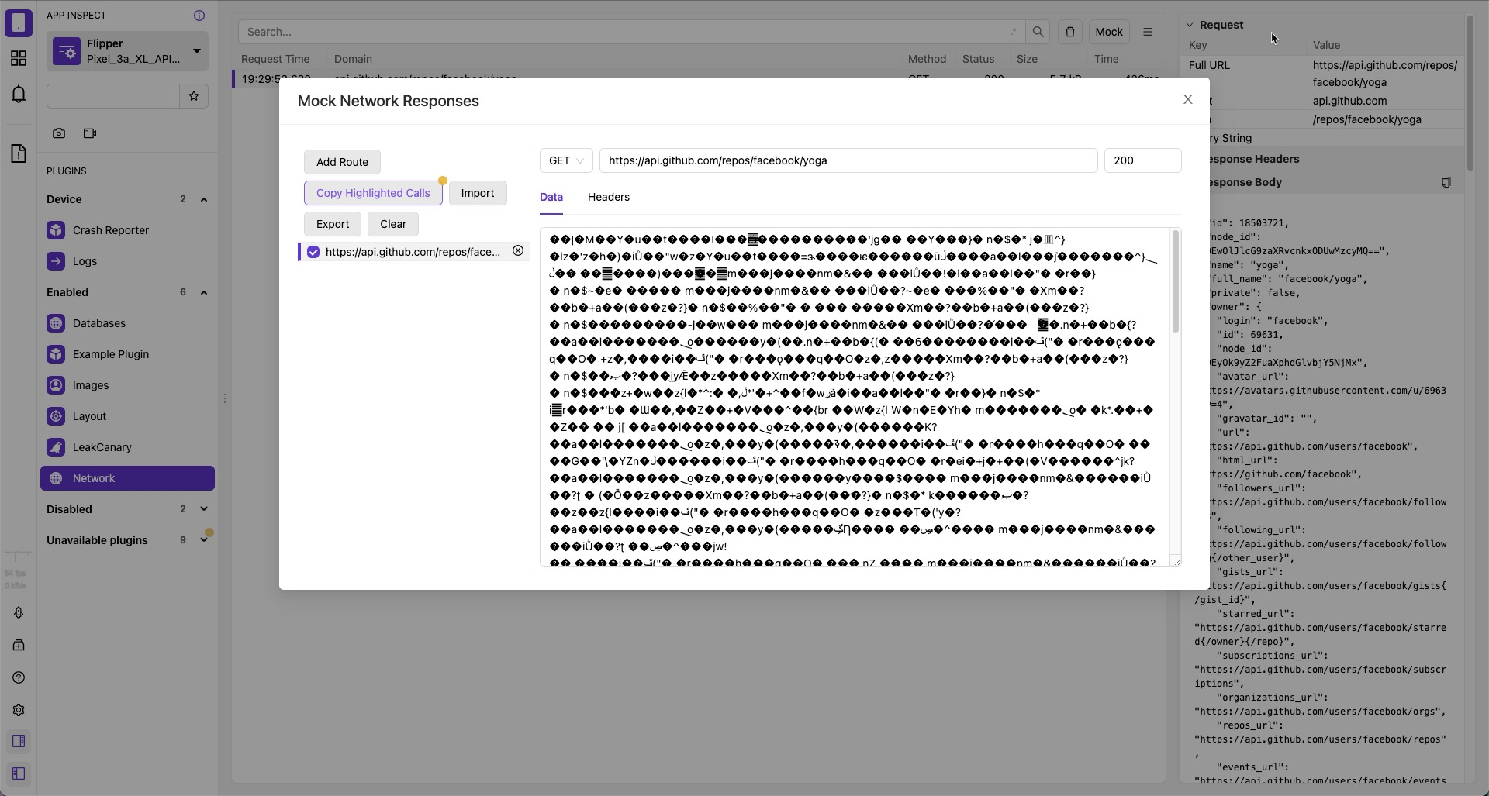Click the Import button
This screenshot has width=1489, height=796.
point(478,193)
